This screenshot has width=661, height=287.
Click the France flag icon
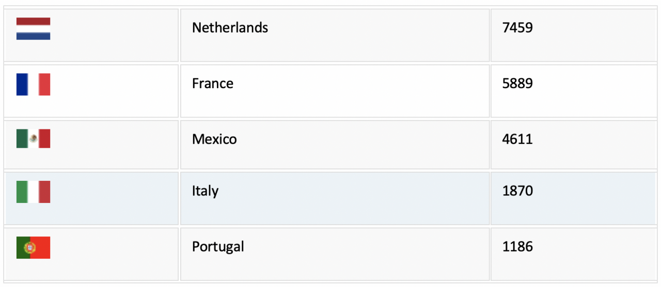tap(33, 85)
